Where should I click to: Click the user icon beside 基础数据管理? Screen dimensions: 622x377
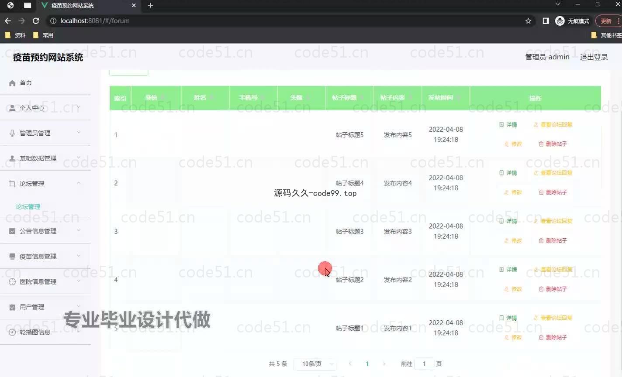[x=12, y=158]
